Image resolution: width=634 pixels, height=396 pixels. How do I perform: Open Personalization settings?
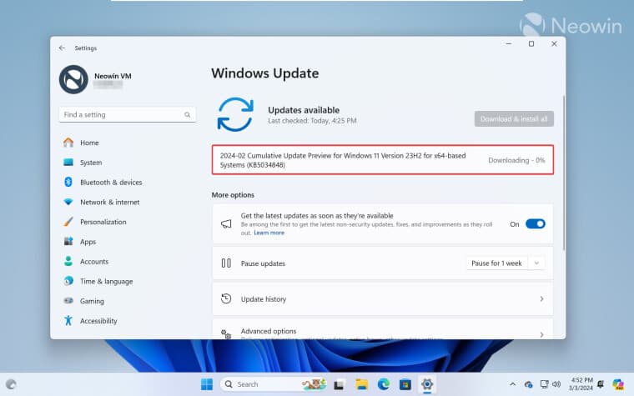(103, 222)
